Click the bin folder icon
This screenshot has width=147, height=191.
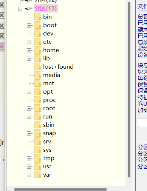click(38, 17)
